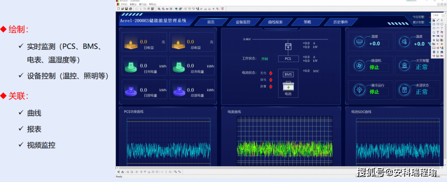Click the 总充电量 label

[x=197, y=72]
